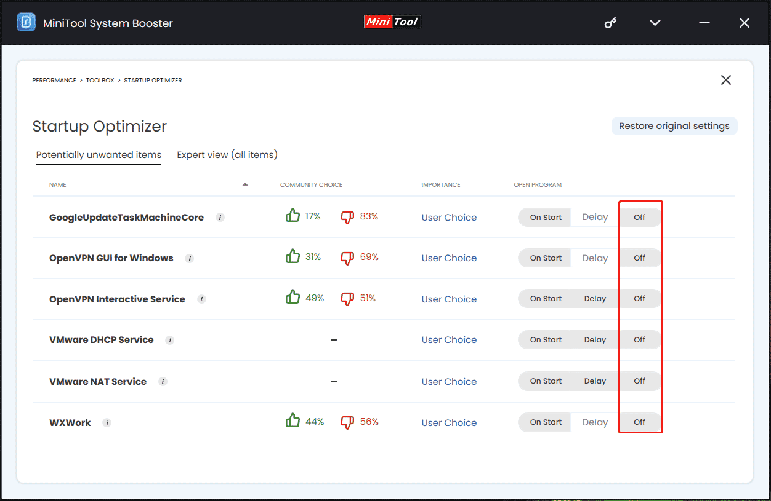Image resolution: width=771 pixels, height=501 pixels.
Task: Thumbs down OpenVPN Interactive Service
Action: click(x=348, y=299)
